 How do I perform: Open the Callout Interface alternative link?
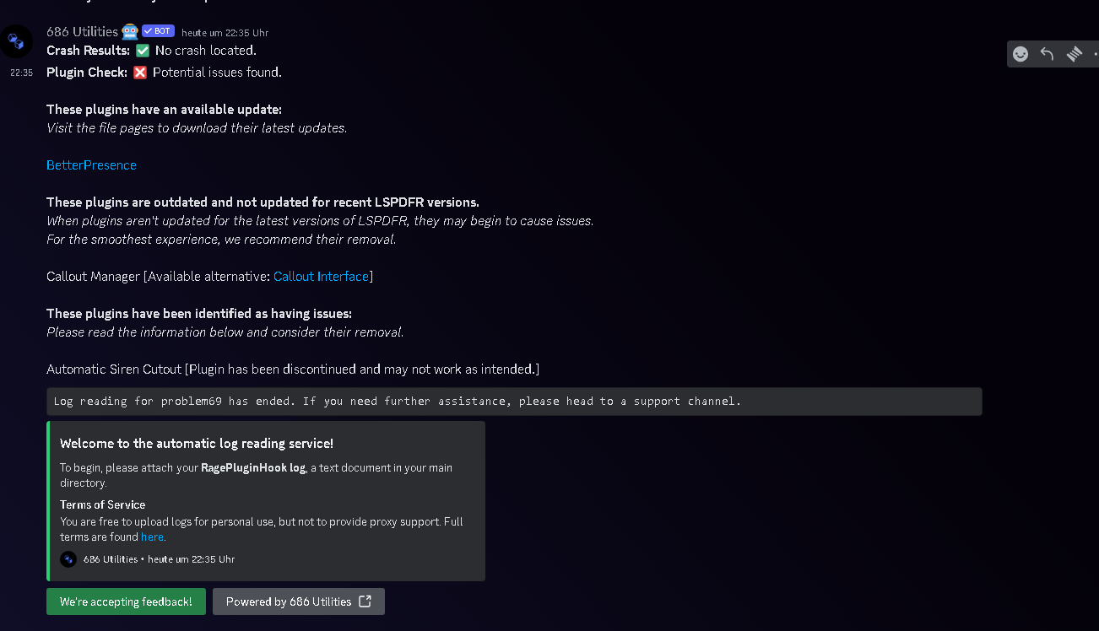[x=321, y=277]
